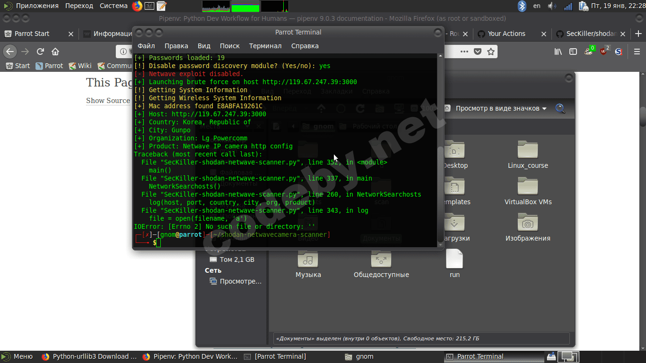The height and width of the screenshot is (363, 646).
Task: Select Том 2,1 GB in file manager sidebar
Action: (x=232, y=259)
